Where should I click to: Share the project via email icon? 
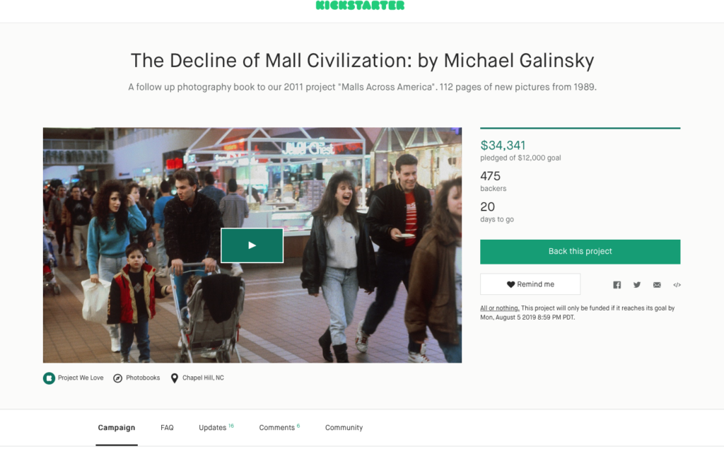pyautogui.click(x=657, y=284)
